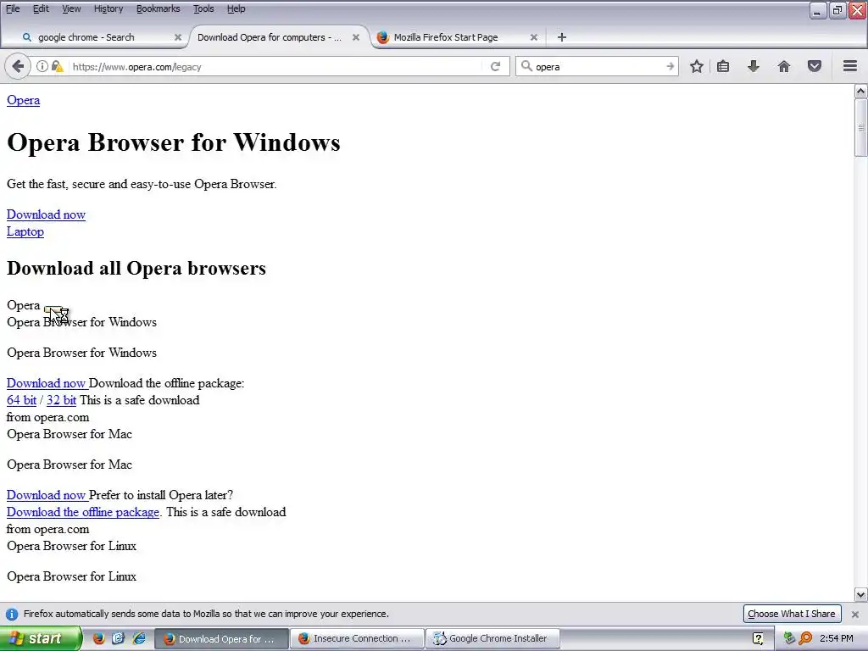Open the File menu
Viewport: 868px width, 651px height.
13,8
